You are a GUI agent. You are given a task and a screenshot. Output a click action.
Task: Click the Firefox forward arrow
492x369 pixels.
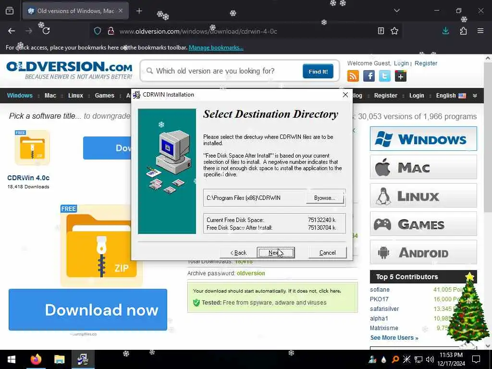coord(29,31)
